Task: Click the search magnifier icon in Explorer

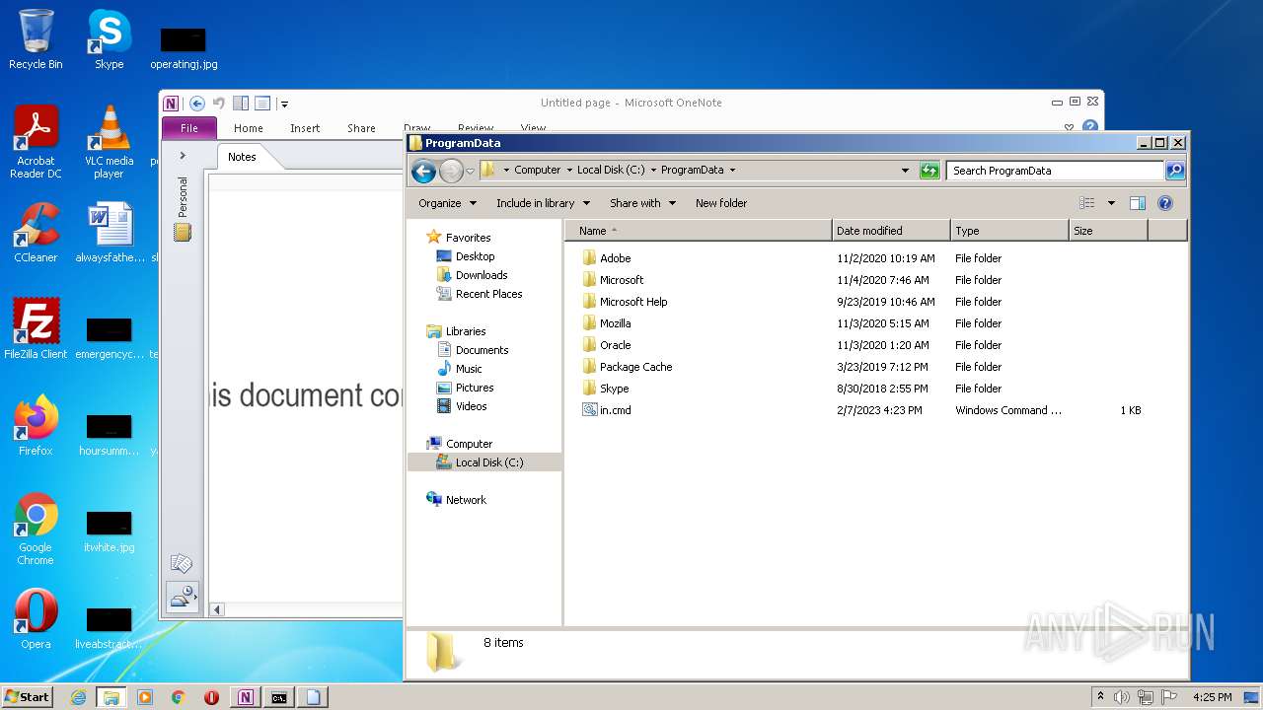Action: [1174, 171]
